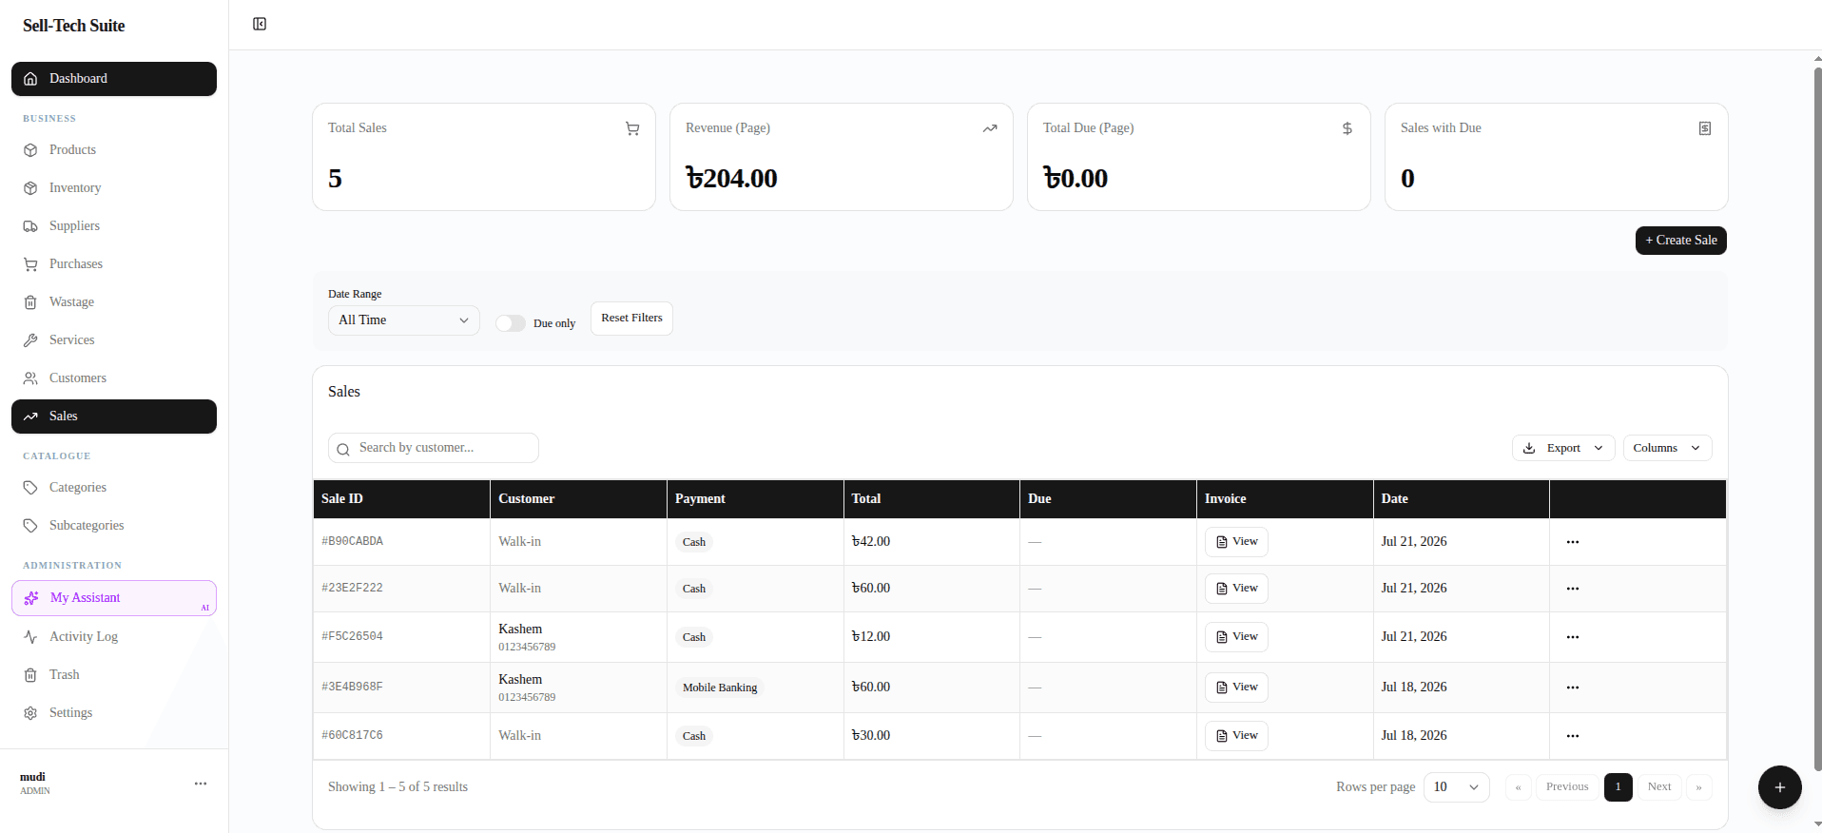Viewport: 1822px width, 833px height.
Task: Open the Activity Log page
Action: (x=114, y=637)
